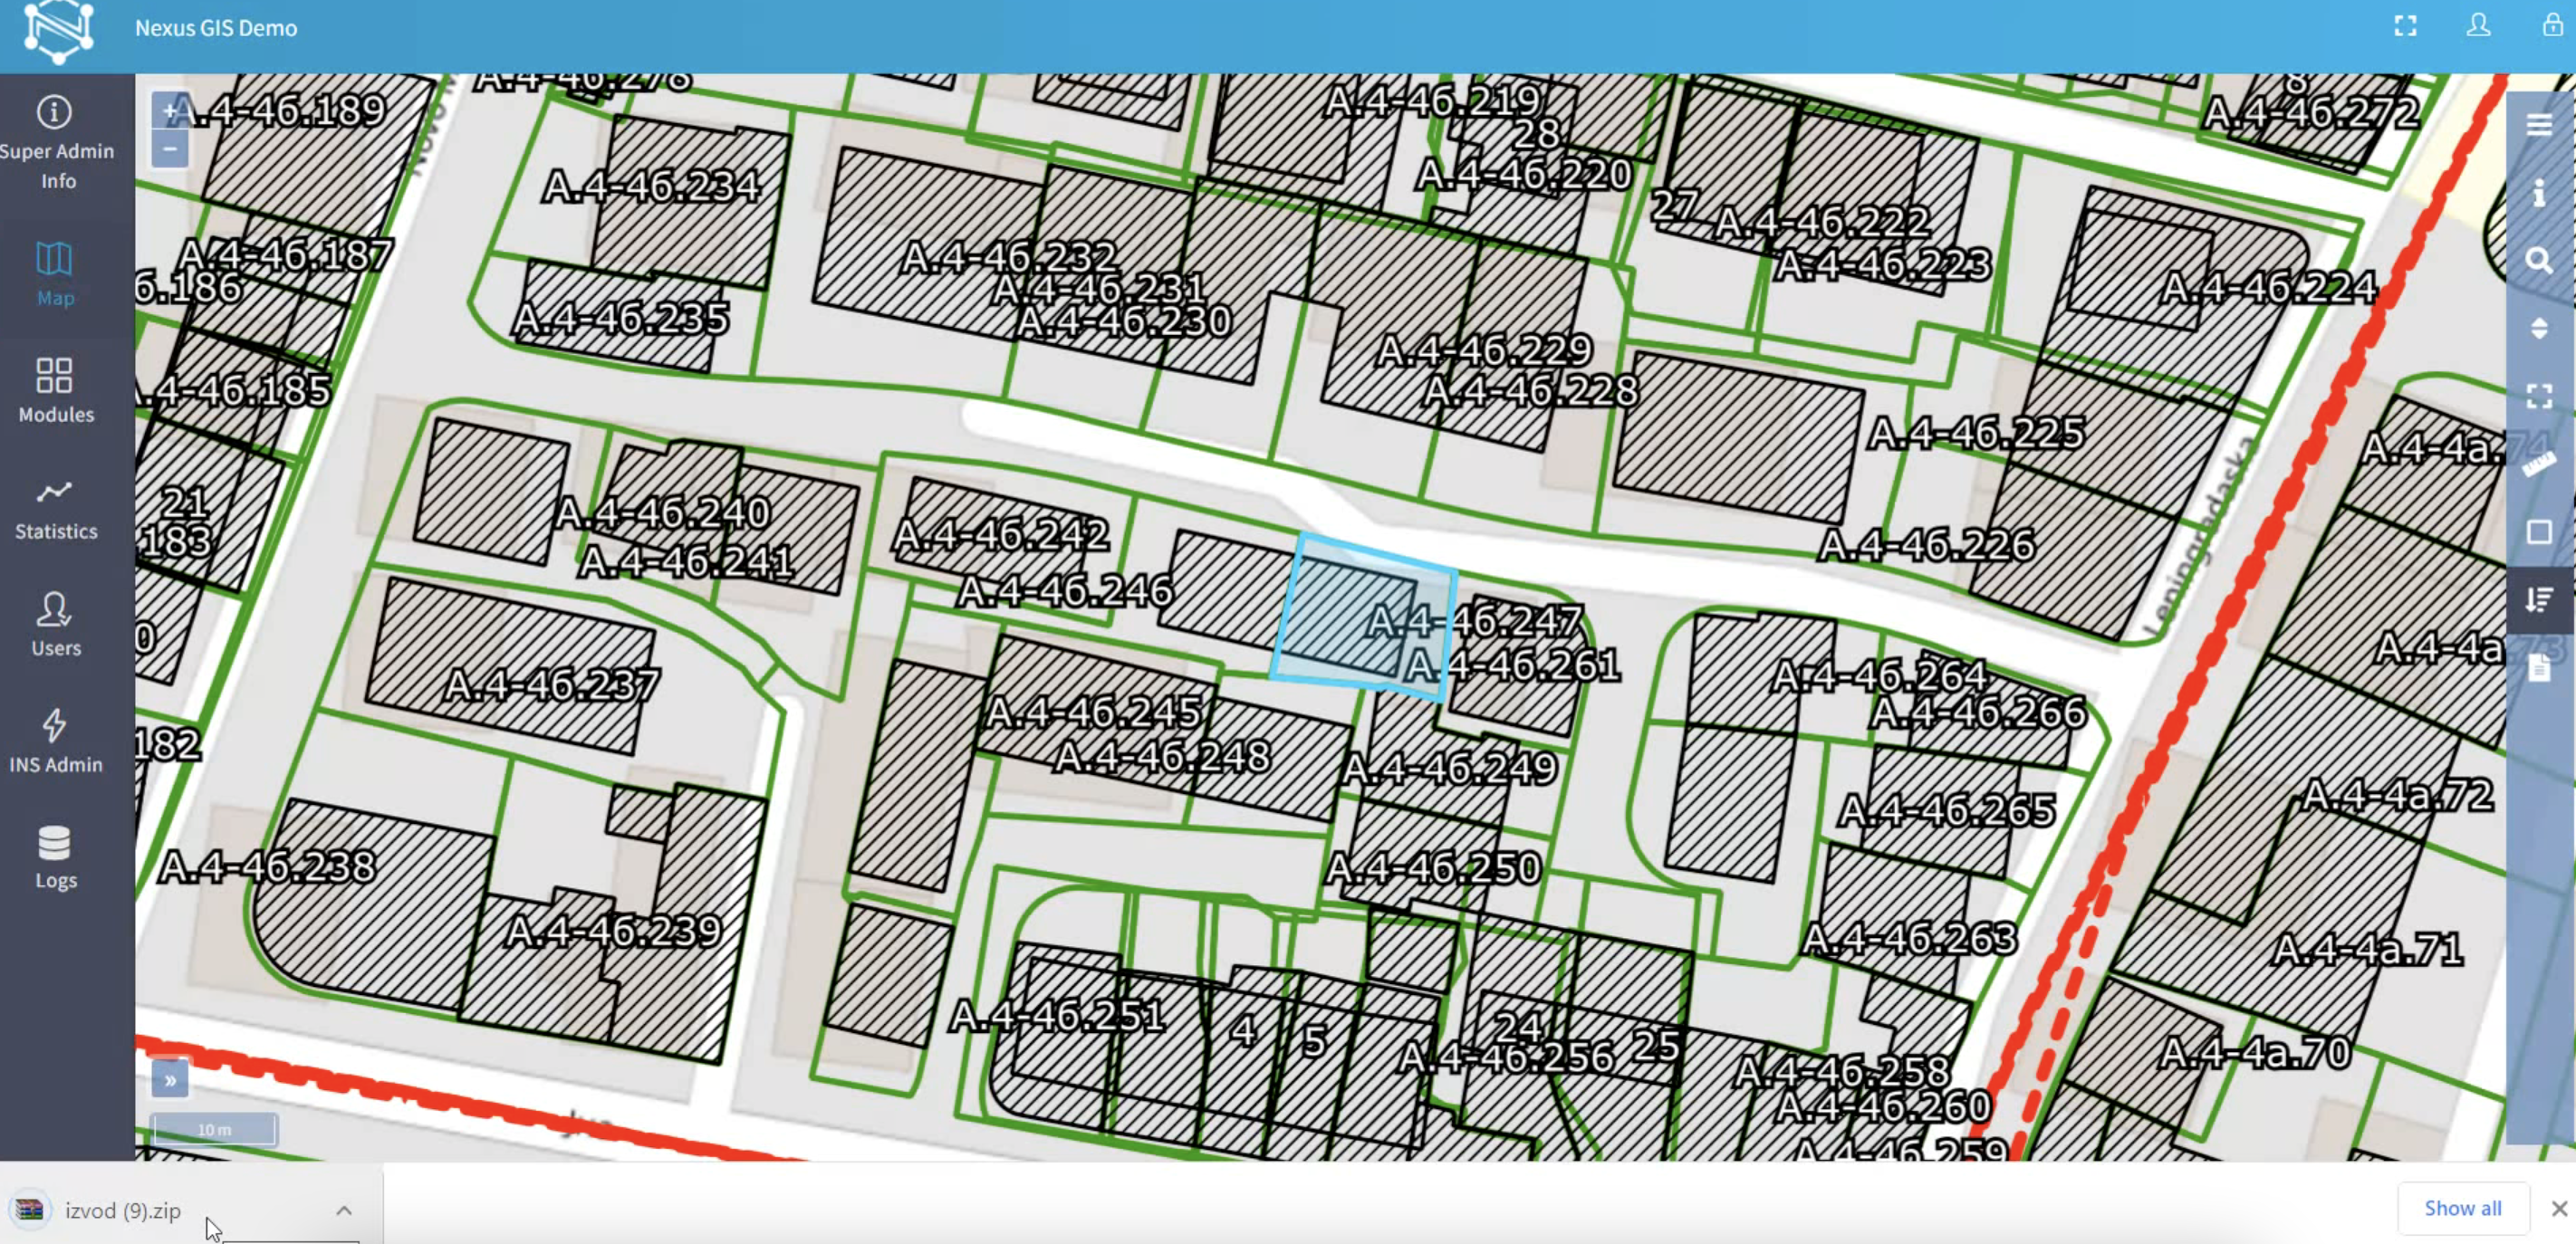2576x1244 pixels.
Task: Click parcel label A.4-46.234
Action: pyautogui.click(x=651, y=186)
